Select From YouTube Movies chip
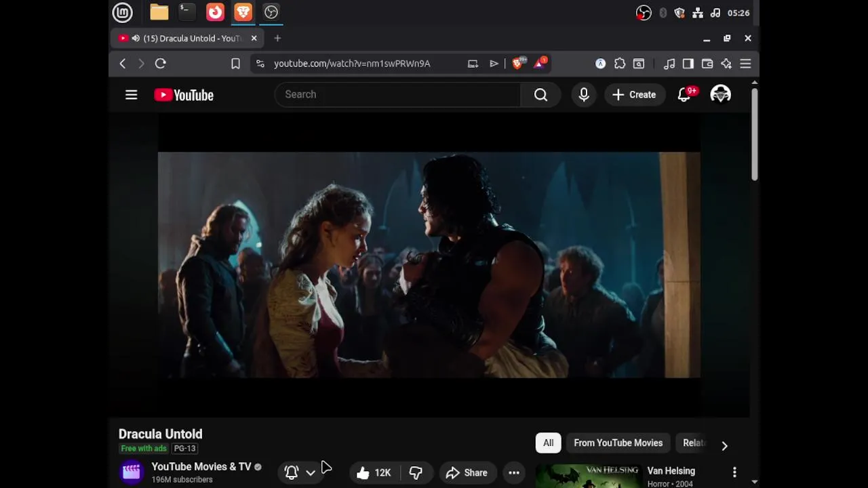The height and width of the screenshot is (488, 868). click(618, 443)
